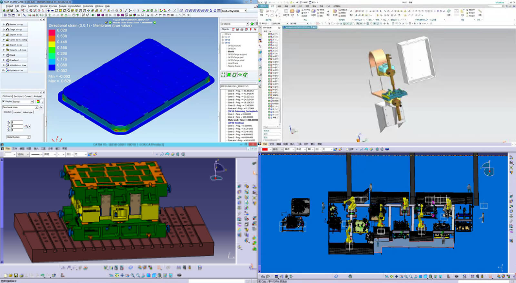Expand the OP10 tree node
Viewport: 516px width, 283px height.
coord(223,40)
